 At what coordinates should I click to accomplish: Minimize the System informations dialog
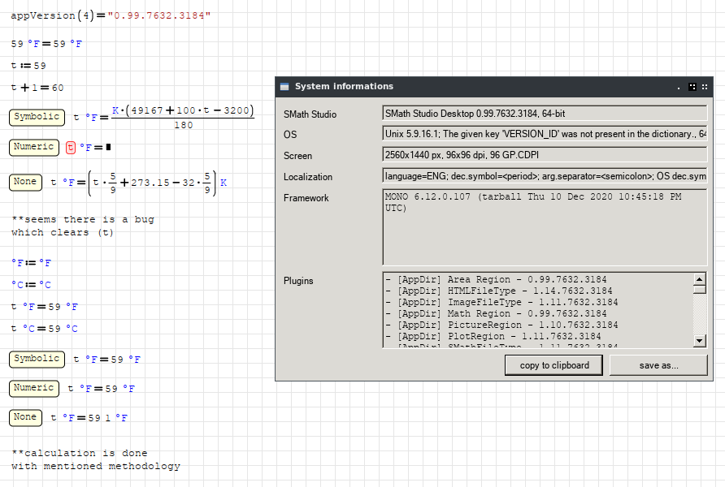[x=679, y=87]
